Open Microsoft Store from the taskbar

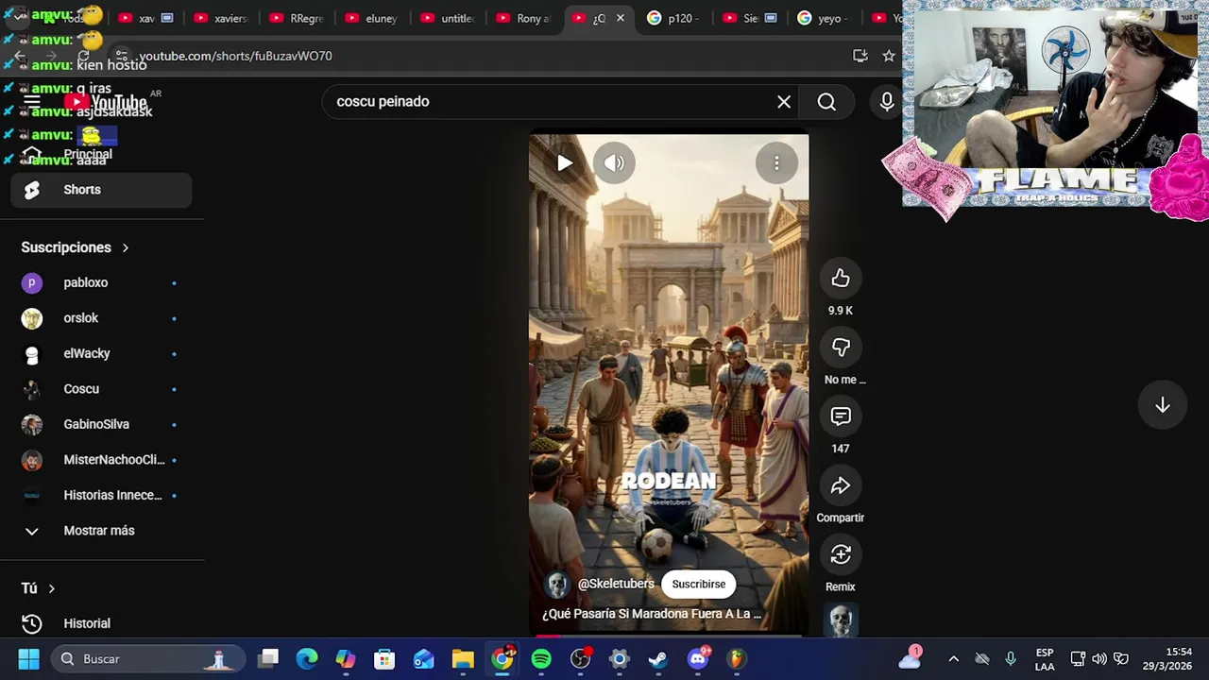click(384, 659)
